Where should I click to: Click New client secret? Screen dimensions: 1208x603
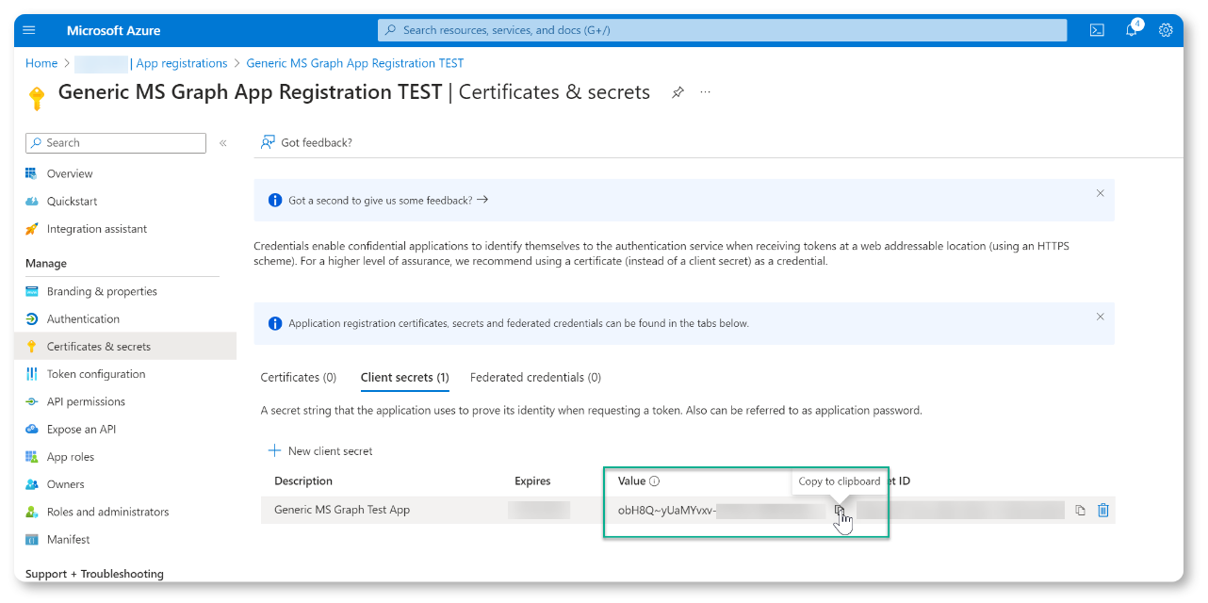pos(320,451)
